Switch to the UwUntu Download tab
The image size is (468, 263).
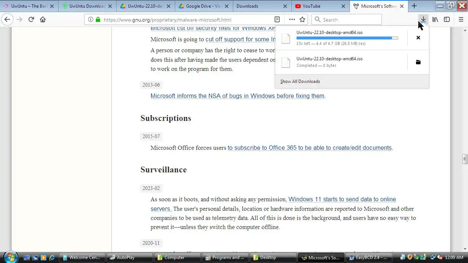coord(87,6)
